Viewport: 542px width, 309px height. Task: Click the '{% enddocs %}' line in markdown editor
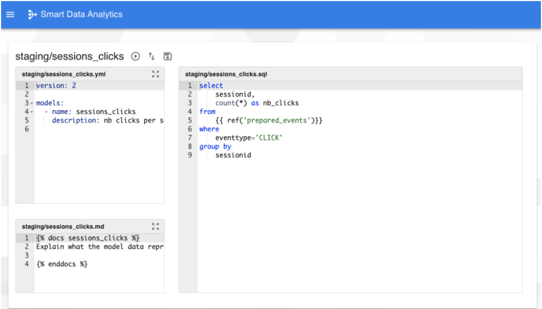61,264
